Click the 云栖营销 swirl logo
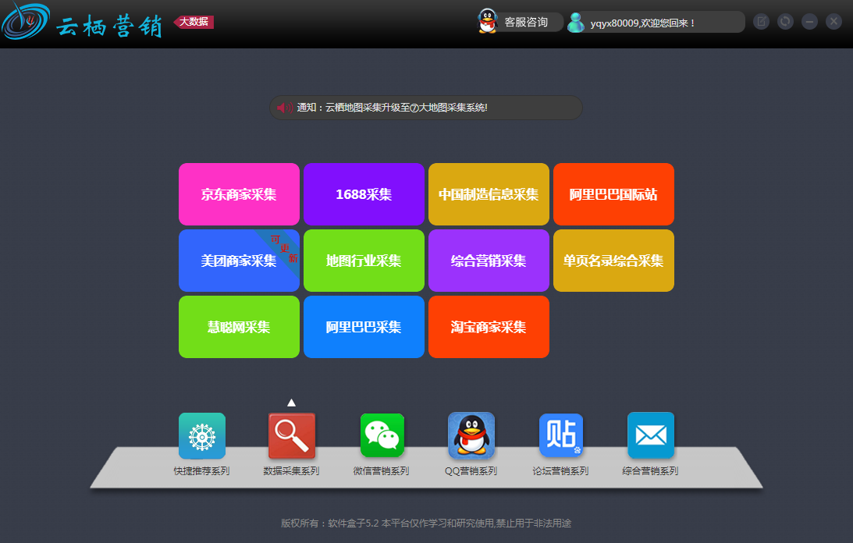This screenshot has width=853, height=543. pos(25,21)
